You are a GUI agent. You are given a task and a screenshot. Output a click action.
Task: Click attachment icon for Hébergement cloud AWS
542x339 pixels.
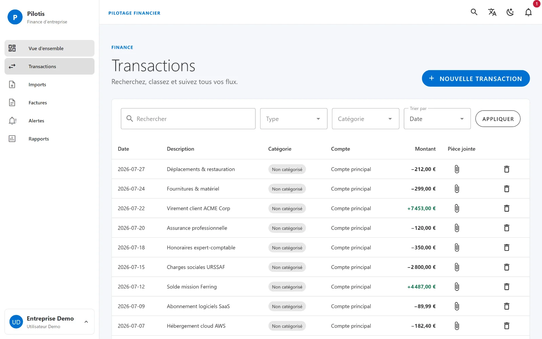coord(457,326)
